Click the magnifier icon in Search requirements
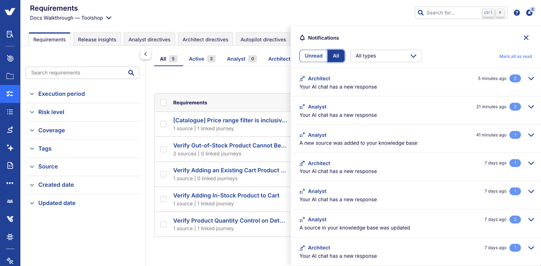Viewport: 541px width, 266px height. click(131, 72)
